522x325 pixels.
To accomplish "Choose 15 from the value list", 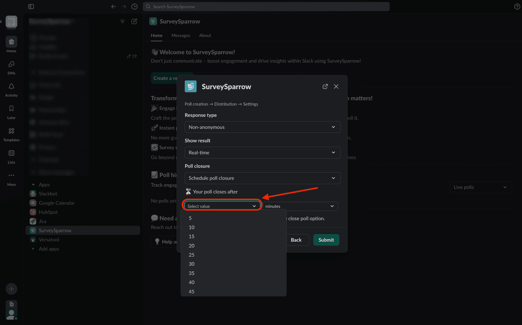I will (192, 237).
